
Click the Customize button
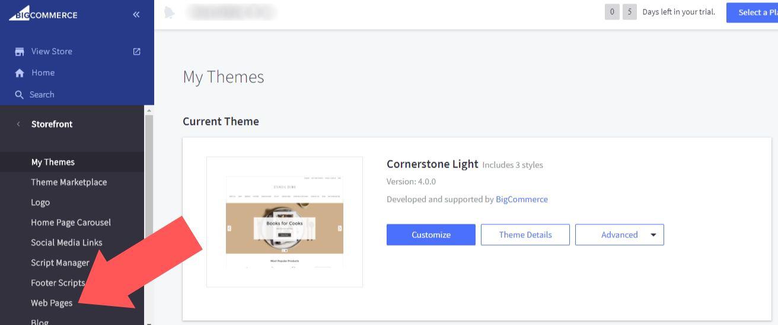(431, 234)
